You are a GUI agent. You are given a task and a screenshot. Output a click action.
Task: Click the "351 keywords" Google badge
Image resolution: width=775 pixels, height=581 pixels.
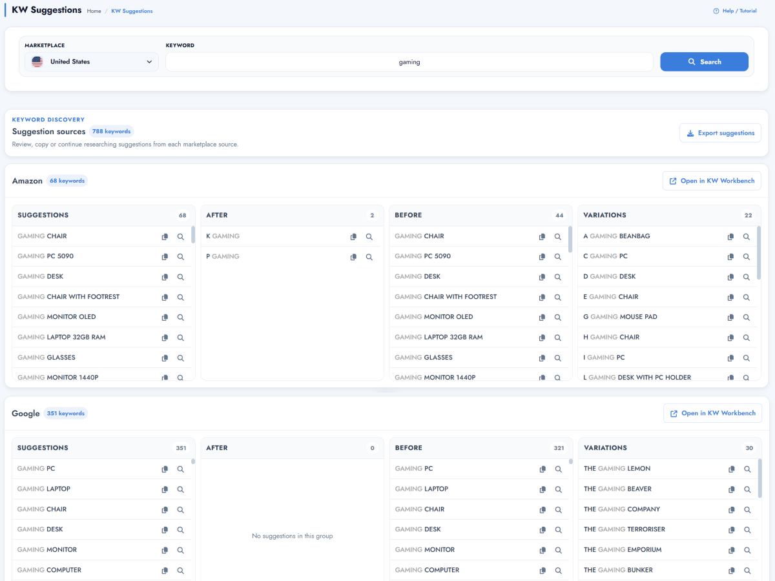66,413
